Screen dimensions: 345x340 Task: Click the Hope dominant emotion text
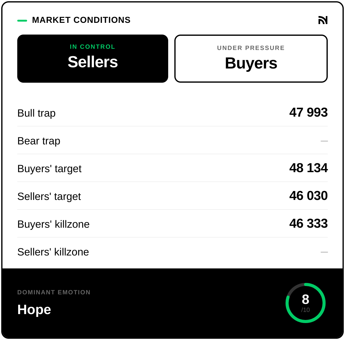(34, 309)
